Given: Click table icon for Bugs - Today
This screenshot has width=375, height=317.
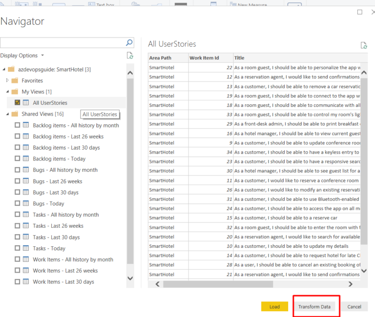Looking at the screenshot, I should click(26, 204).
